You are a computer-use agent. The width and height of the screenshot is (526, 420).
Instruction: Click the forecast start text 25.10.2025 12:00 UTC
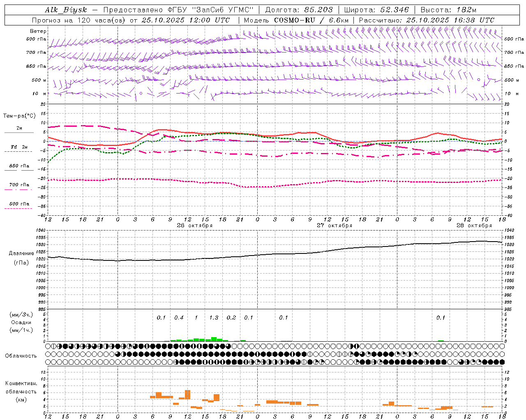186,20
